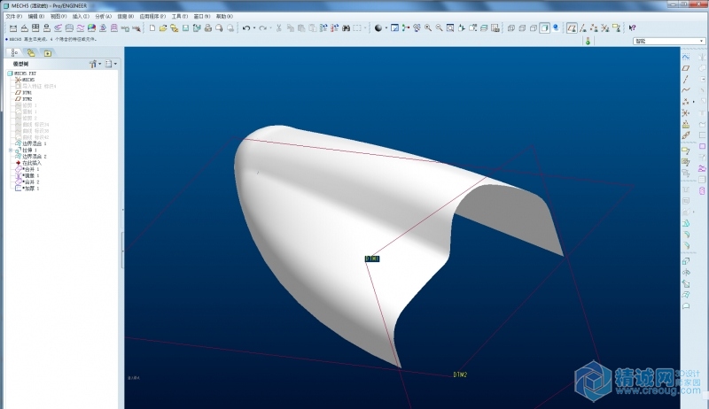709x409 pixels.
Task: Toggle enhanced realism globe icon
Action: click(x=557, y=28)
